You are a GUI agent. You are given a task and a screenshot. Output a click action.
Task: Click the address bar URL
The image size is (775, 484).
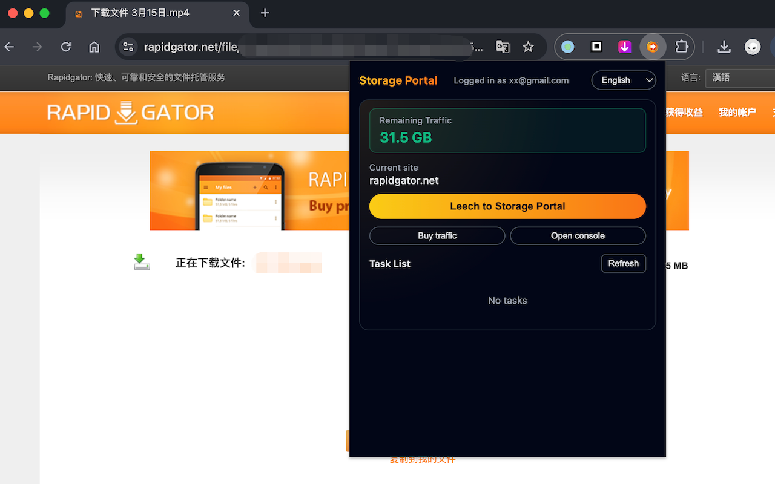(x=313, y=47)
